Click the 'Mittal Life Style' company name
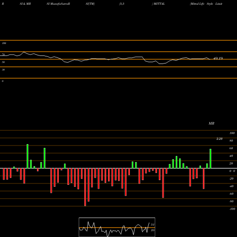237x237 pixels. [x=201, y=4]
